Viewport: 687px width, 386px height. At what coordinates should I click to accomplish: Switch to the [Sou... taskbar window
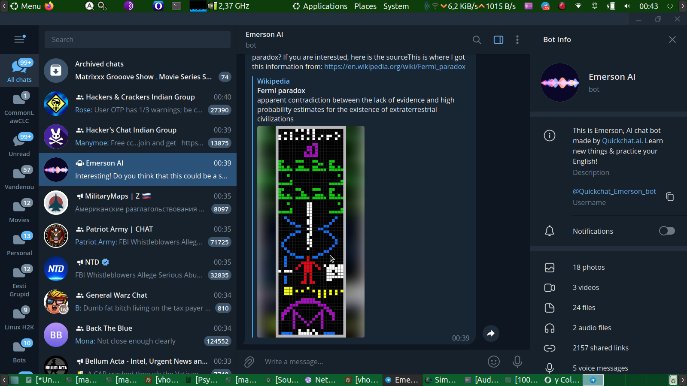[283, 380]
